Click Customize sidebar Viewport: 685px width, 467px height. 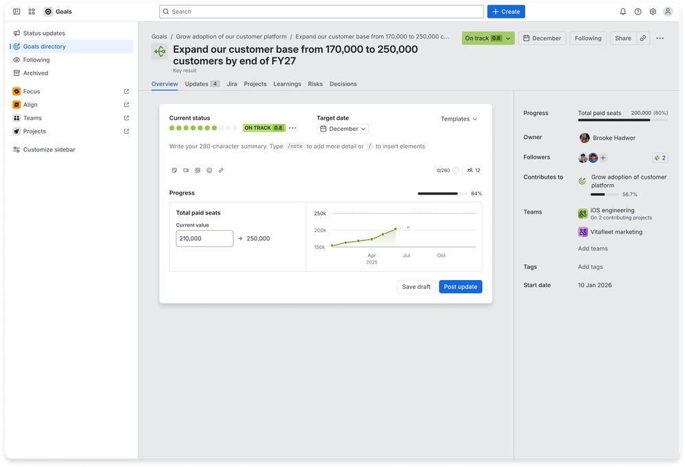click(x=71, y=150)
